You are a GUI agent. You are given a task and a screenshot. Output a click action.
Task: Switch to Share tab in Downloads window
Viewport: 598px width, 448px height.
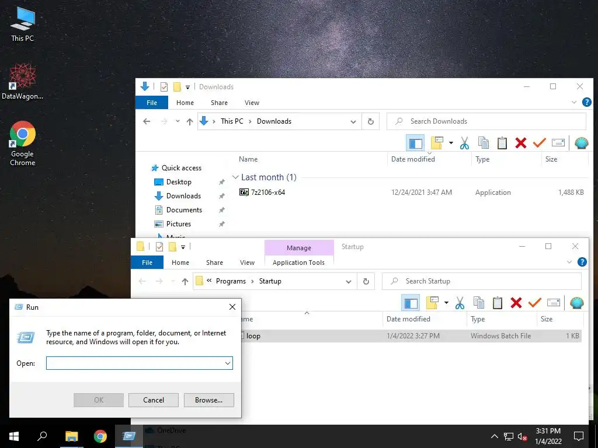tap(220, 103)
